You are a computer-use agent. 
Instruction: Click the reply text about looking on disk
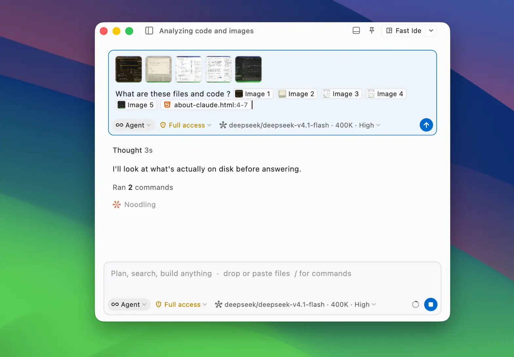coord(207,169)
